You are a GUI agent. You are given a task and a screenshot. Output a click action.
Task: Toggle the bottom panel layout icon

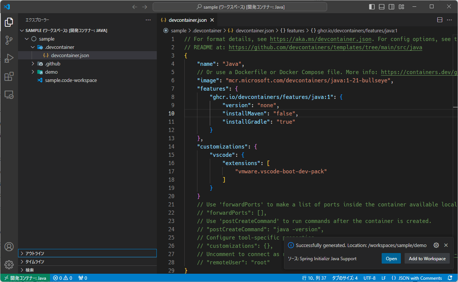(x=382, y=7)
